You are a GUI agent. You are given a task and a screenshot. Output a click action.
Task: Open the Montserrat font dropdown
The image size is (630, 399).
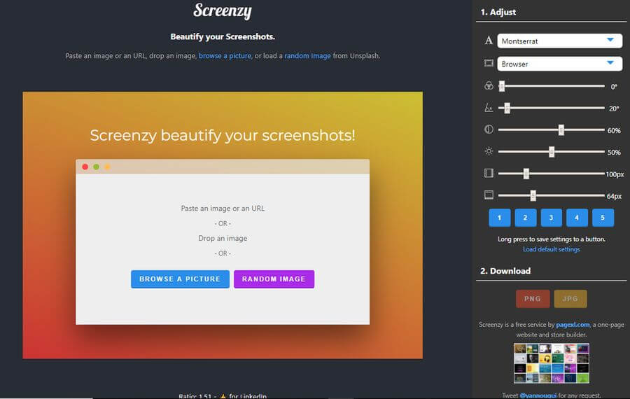pyautogui.click(x=560, y=41)
